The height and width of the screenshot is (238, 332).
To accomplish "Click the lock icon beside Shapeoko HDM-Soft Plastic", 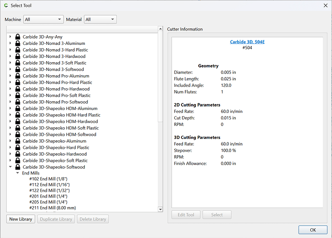I will (18, 128).
